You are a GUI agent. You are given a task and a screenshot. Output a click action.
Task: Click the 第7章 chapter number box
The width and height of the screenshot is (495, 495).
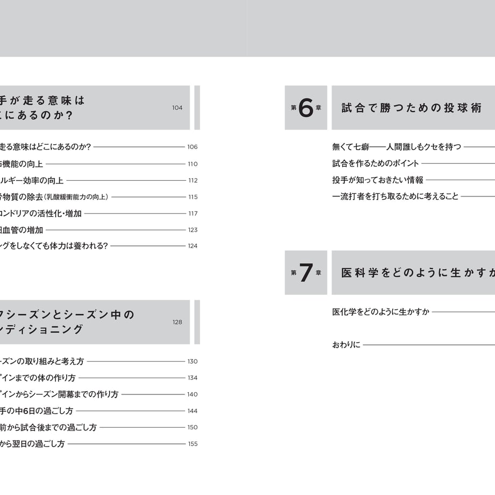click(x=306, y=273)
